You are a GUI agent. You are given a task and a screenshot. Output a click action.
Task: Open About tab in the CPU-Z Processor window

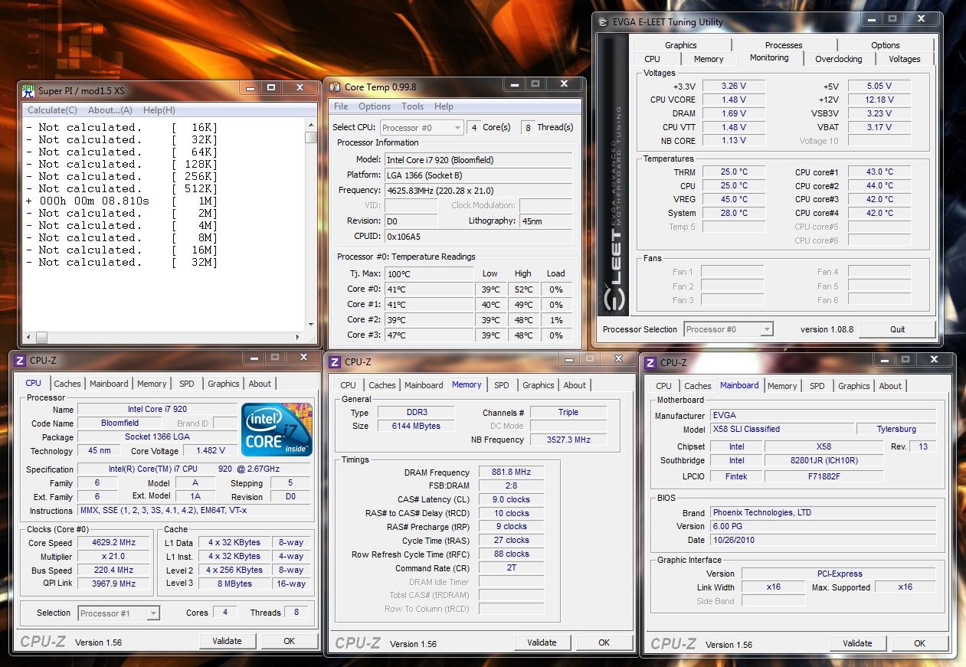pyautogui.click(x=260, y=384)
